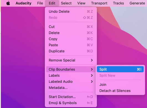This screenshot has height=108, width=147.
Task: Click the disabled Split New item
Action: click(x=120, y=76)
